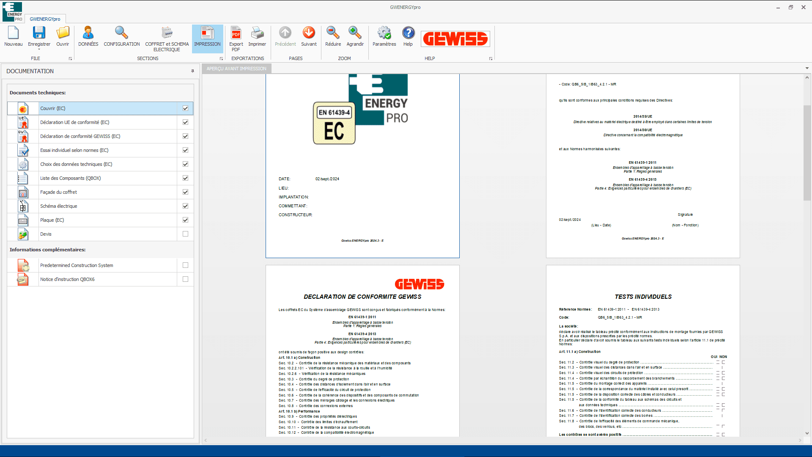Click Déclaration de conformité GEWISS icon

click(x=23, y=136)
